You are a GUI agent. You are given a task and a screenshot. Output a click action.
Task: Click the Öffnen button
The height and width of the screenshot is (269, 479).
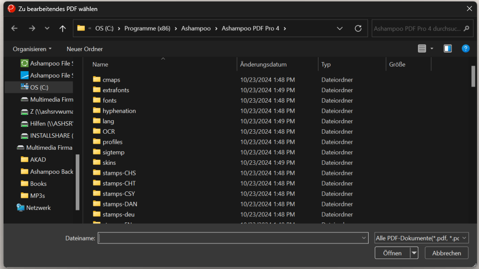click(392, 253)
